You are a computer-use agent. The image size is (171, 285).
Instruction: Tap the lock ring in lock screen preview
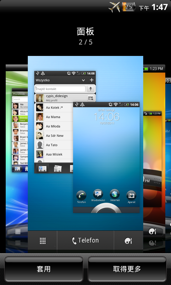tap(106, 208)
